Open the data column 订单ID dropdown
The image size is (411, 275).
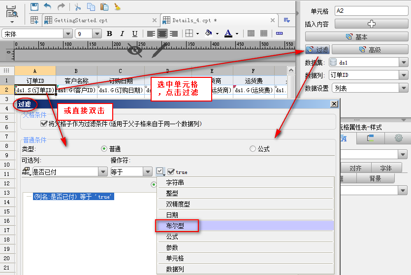pyautogui.click(x=404, y=75)
